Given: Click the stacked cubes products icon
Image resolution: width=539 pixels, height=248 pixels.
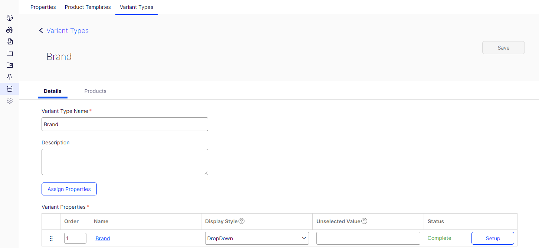Looking at the screenshot, I should 10,30.
